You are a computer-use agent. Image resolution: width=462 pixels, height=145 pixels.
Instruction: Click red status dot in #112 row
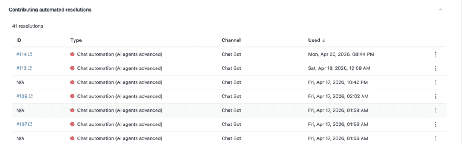(x=72, y=68)
